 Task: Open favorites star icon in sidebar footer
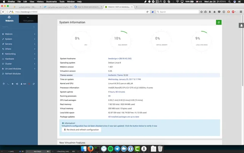13,84
